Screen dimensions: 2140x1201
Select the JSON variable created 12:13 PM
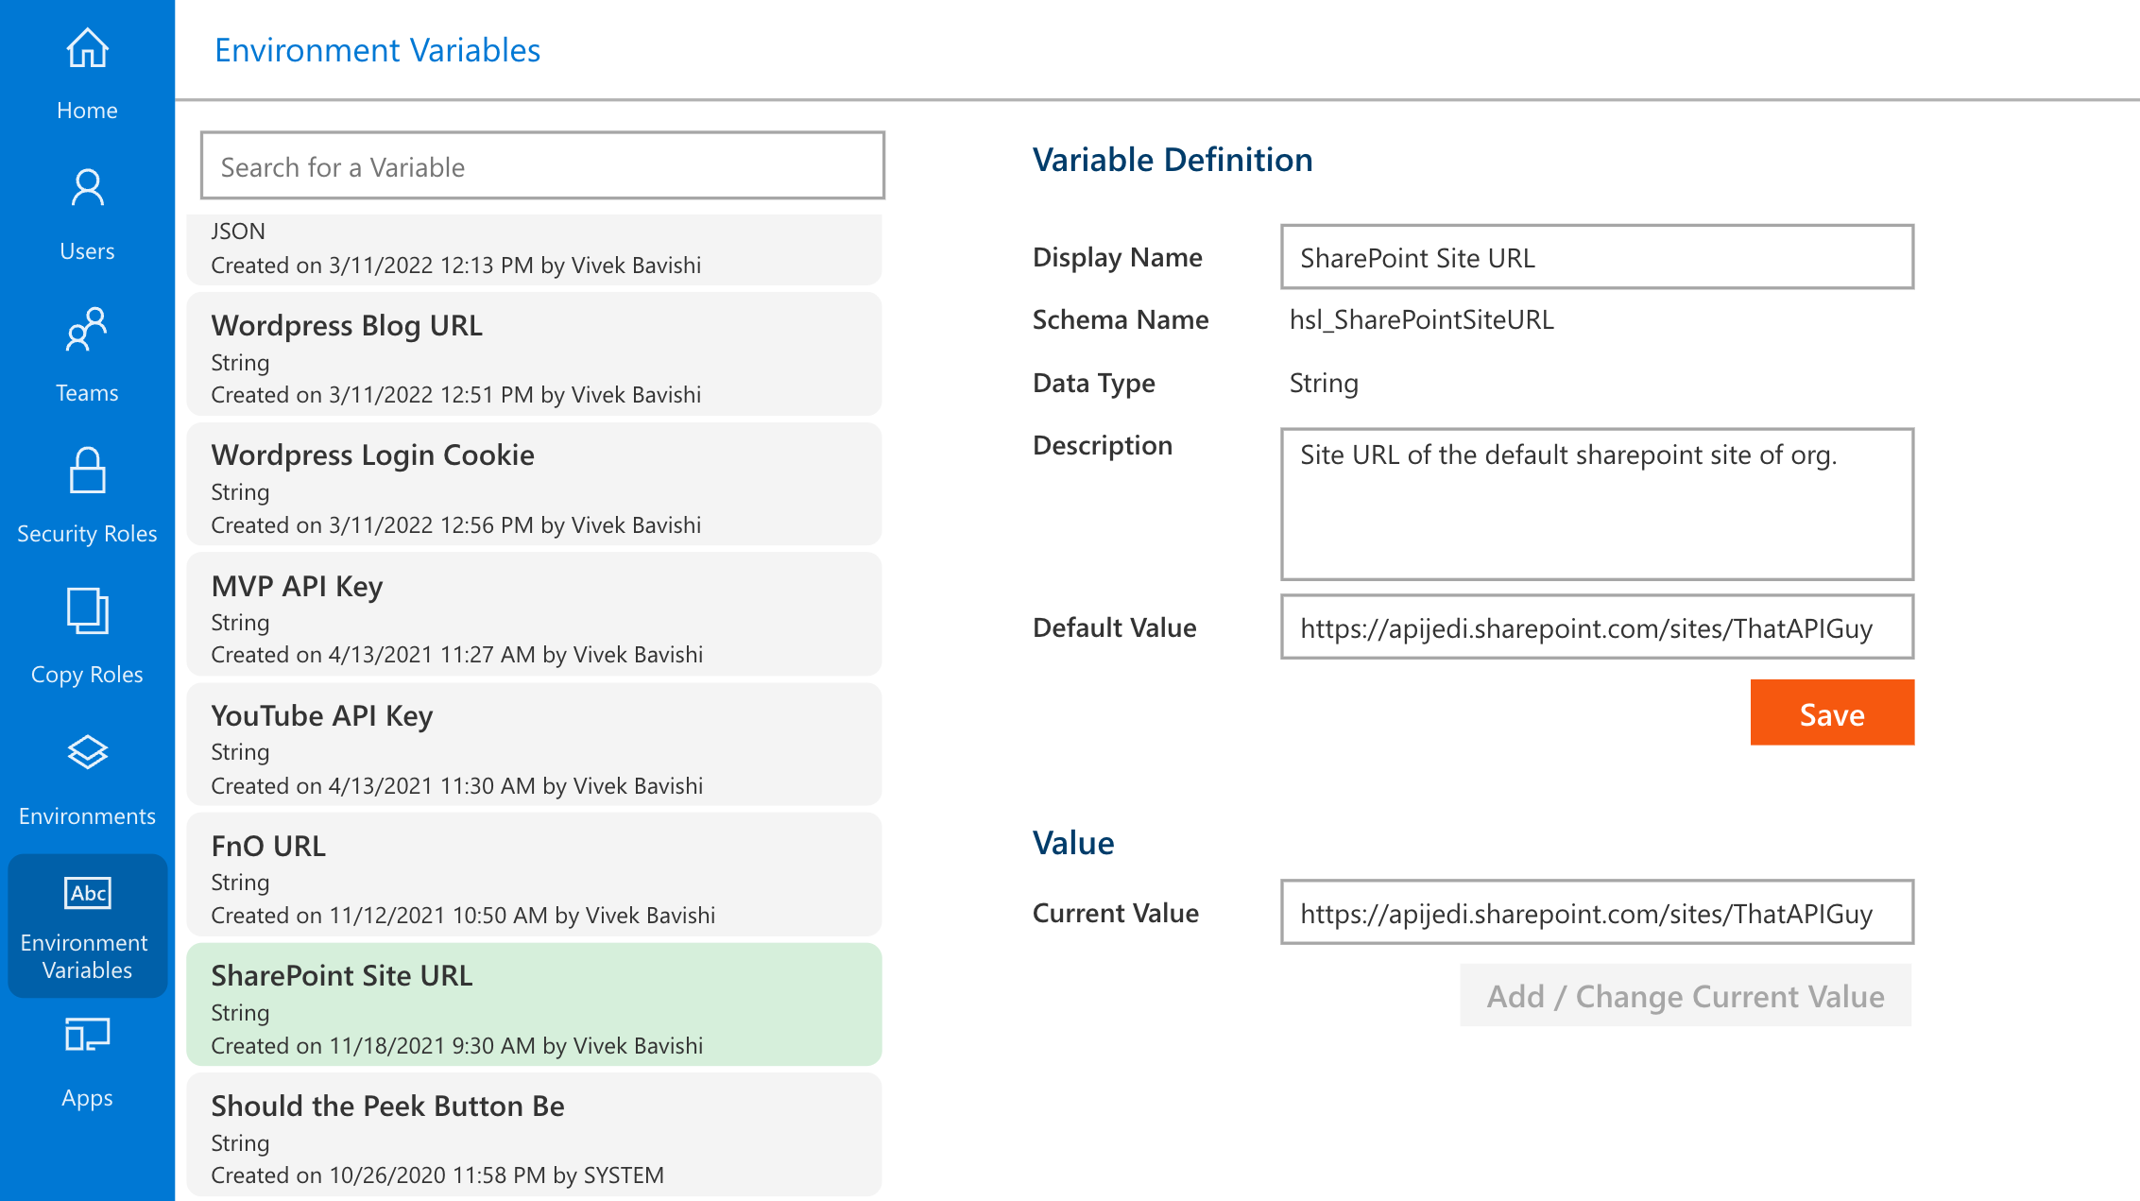(x=534, y=249)
